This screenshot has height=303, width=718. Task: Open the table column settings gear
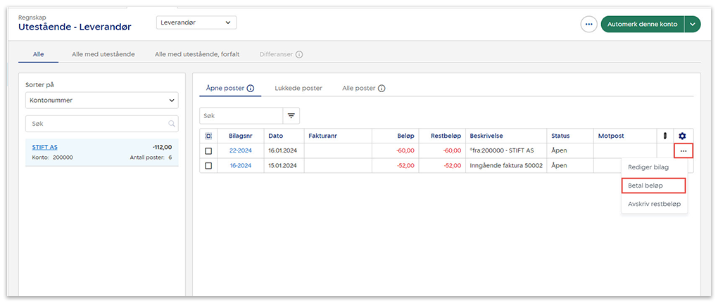pos(681,136)
